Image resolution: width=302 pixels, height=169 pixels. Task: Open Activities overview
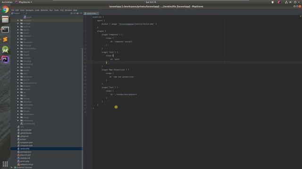(7, 2)
